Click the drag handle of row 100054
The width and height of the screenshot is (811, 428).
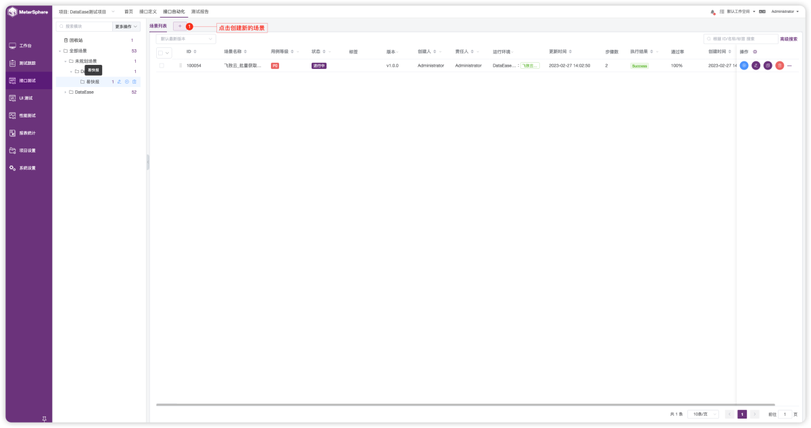click(x=180, y=65)
